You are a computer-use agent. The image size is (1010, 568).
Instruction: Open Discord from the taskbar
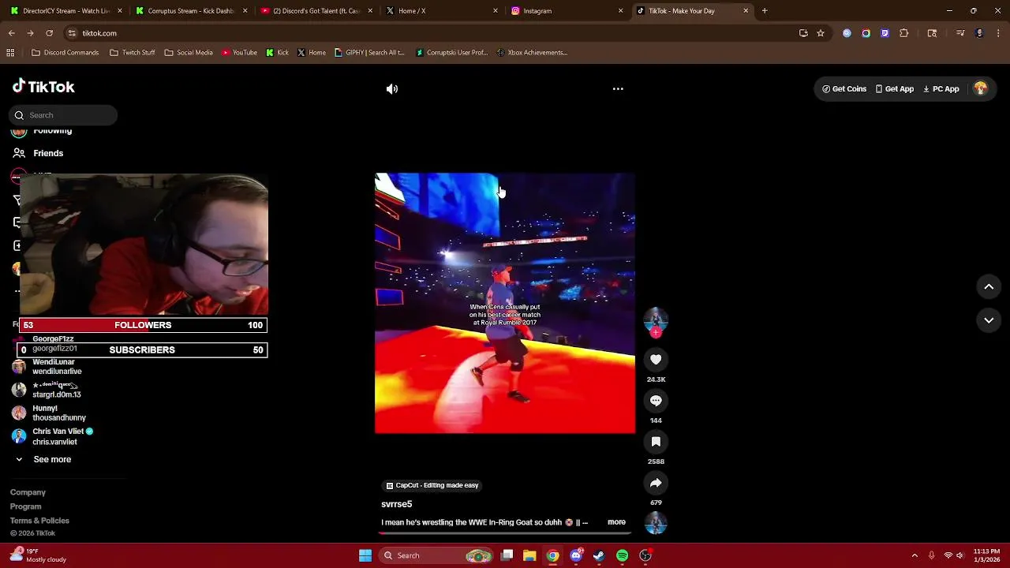point(576,555)
